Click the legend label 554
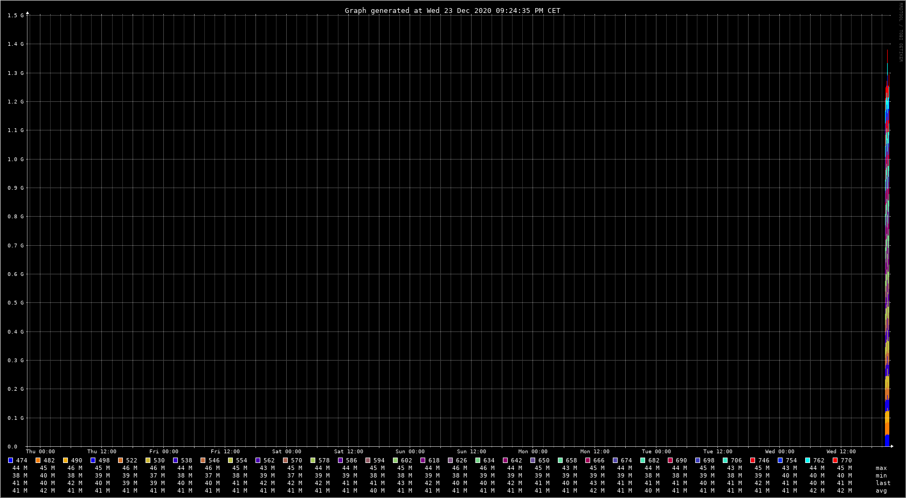Image resolution: width=906 pixels, height=498 pixels. pyautogui.click(x=241, y=460)
